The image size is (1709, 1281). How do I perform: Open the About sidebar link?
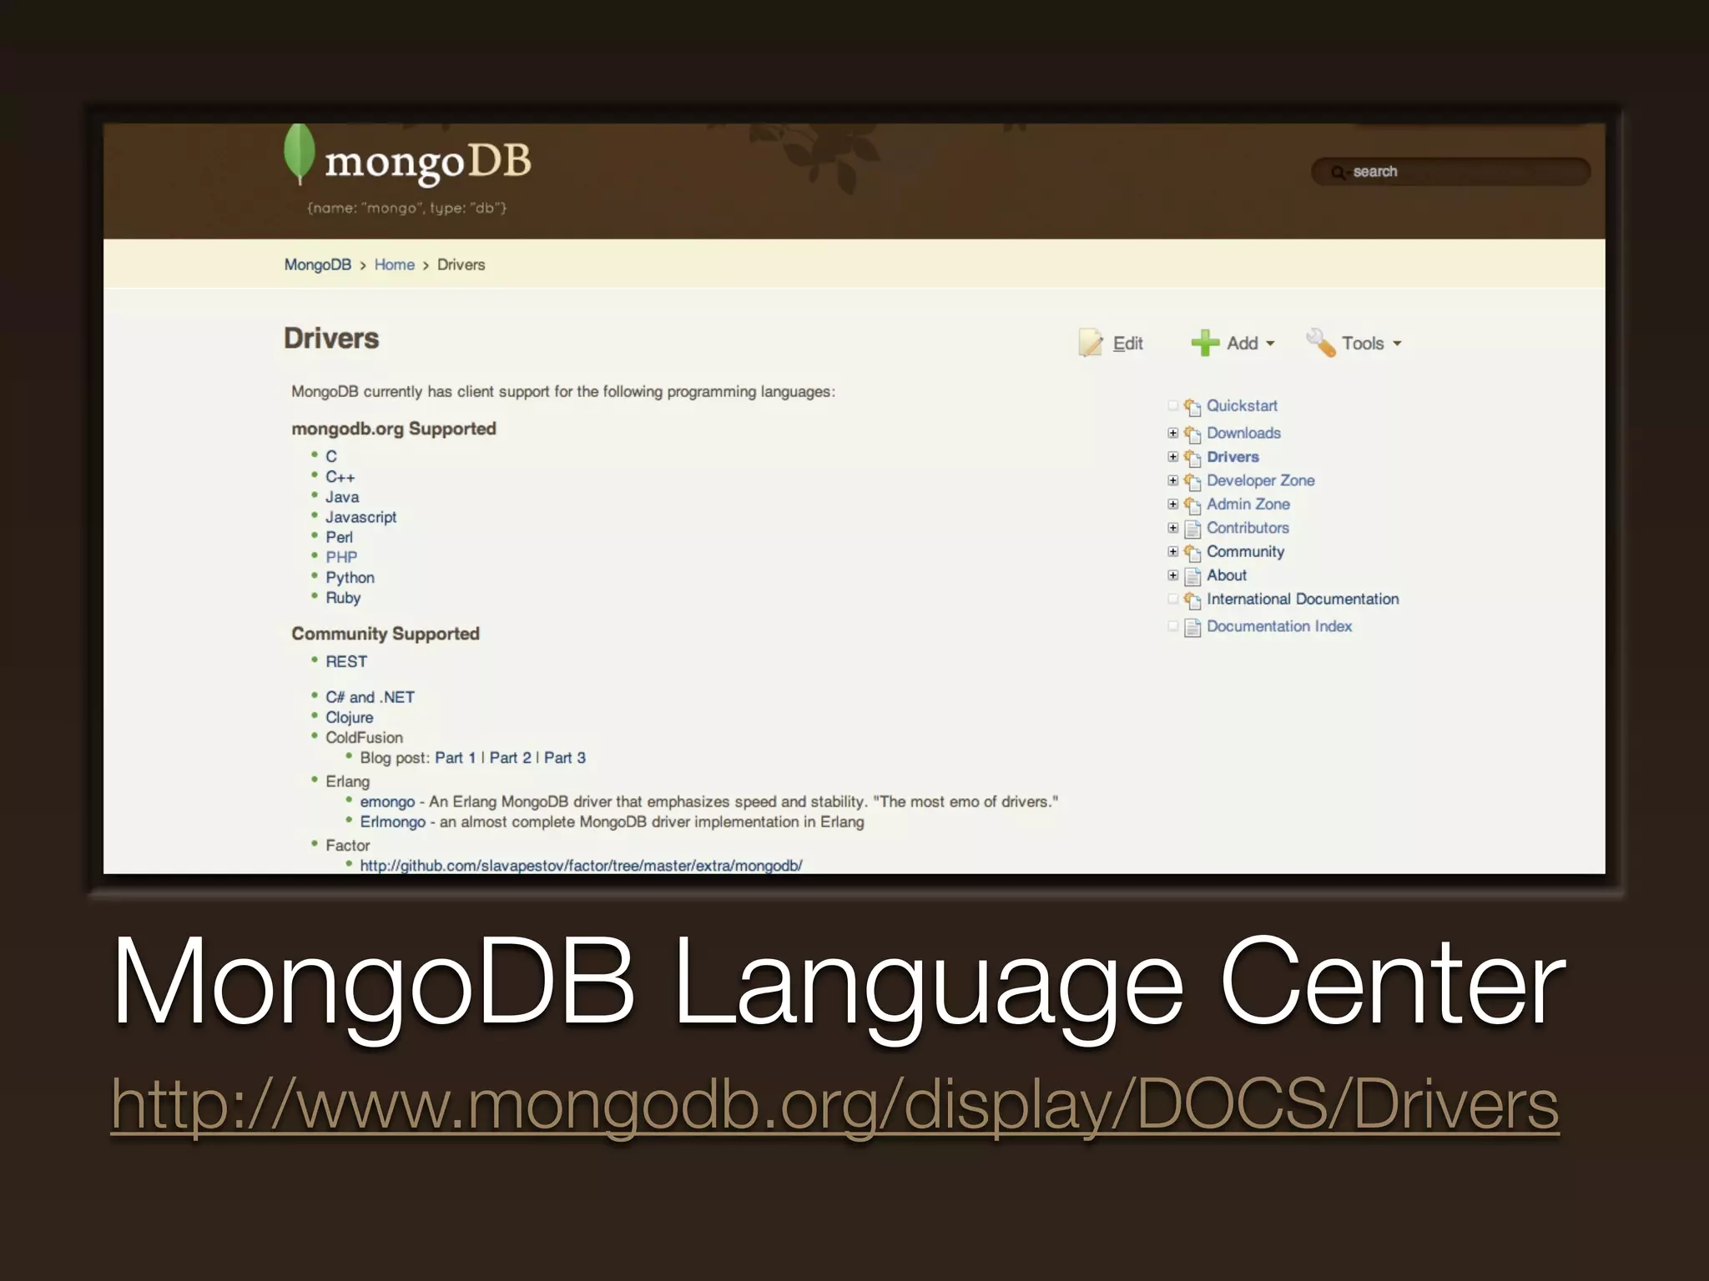point(1227,575)
